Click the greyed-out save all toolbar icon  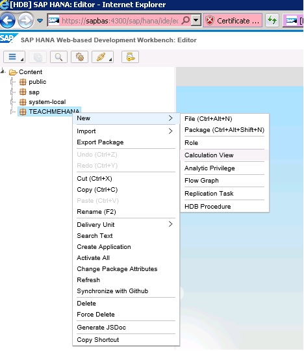[x=38, y=57]
